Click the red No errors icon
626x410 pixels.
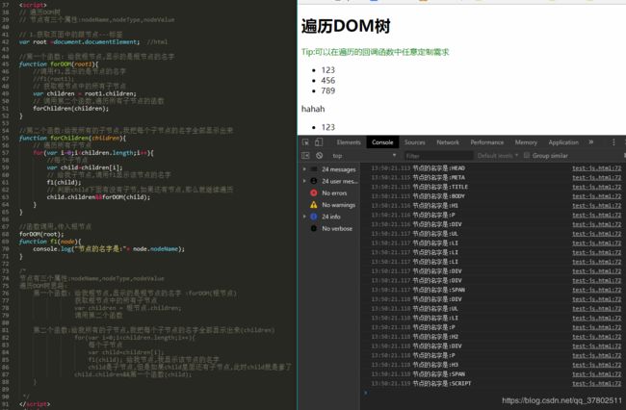click(x=314, y=193)
